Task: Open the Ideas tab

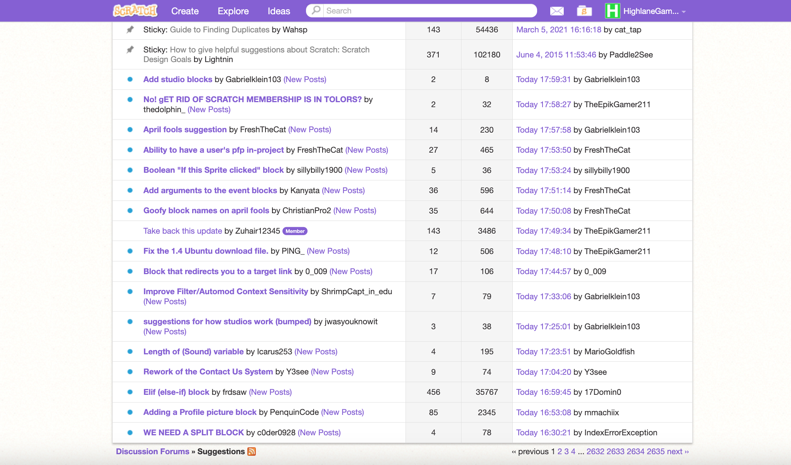Action: tap(279, 11)
